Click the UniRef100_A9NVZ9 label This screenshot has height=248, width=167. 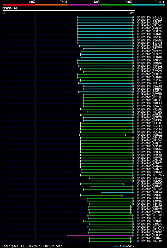click(x=150, y=135)
